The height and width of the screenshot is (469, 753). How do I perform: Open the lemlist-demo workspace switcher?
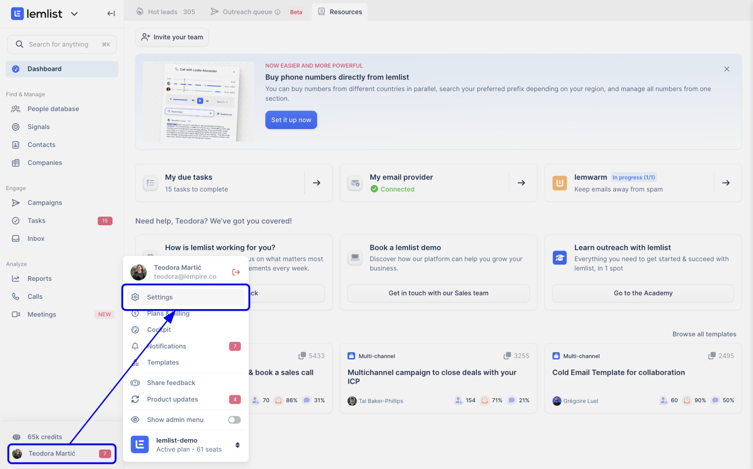[x=186, y=445]
